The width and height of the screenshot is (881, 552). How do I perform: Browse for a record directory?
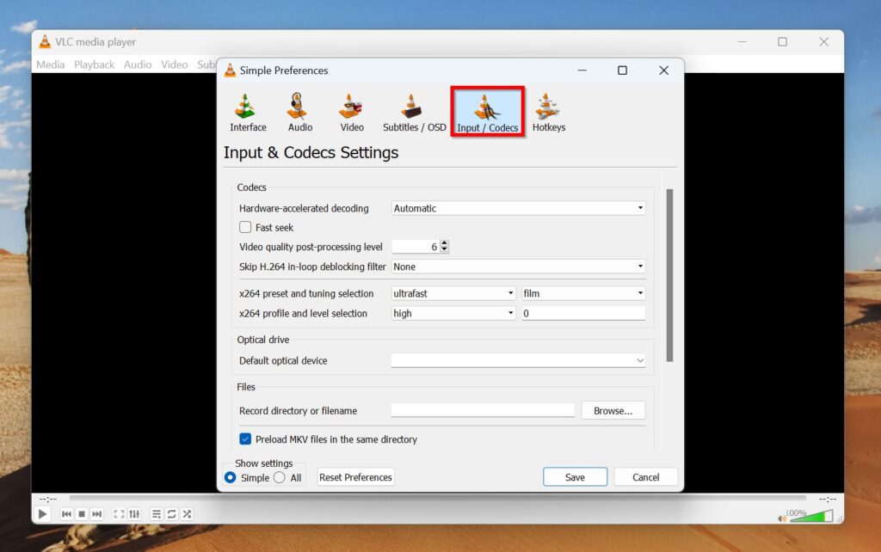(613, 410)
